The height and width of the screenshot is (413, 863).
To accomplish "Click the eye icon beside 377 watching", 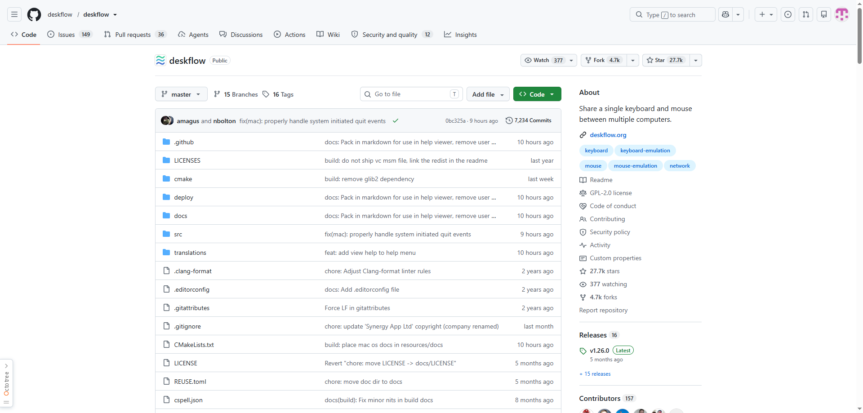I will (x=583, y=284).
